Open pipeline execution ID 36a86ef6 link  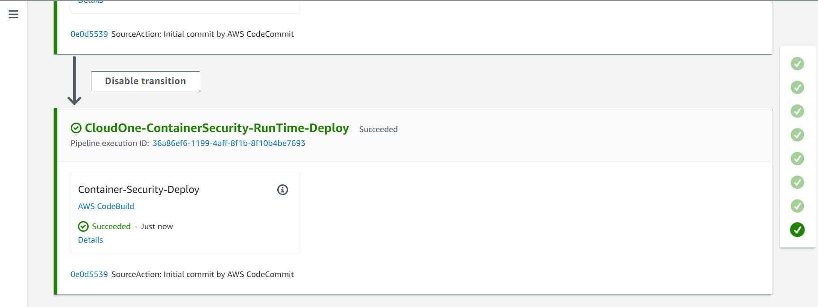(229, 143)
